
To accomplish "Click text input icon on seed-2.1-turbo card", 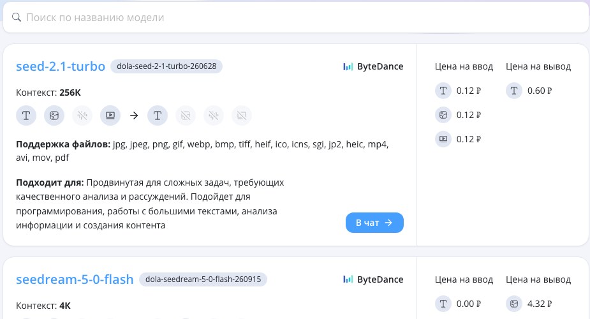I will (26, 115).
